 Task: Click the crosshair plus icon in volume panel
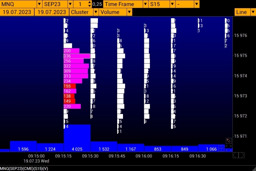click(221, 148)
